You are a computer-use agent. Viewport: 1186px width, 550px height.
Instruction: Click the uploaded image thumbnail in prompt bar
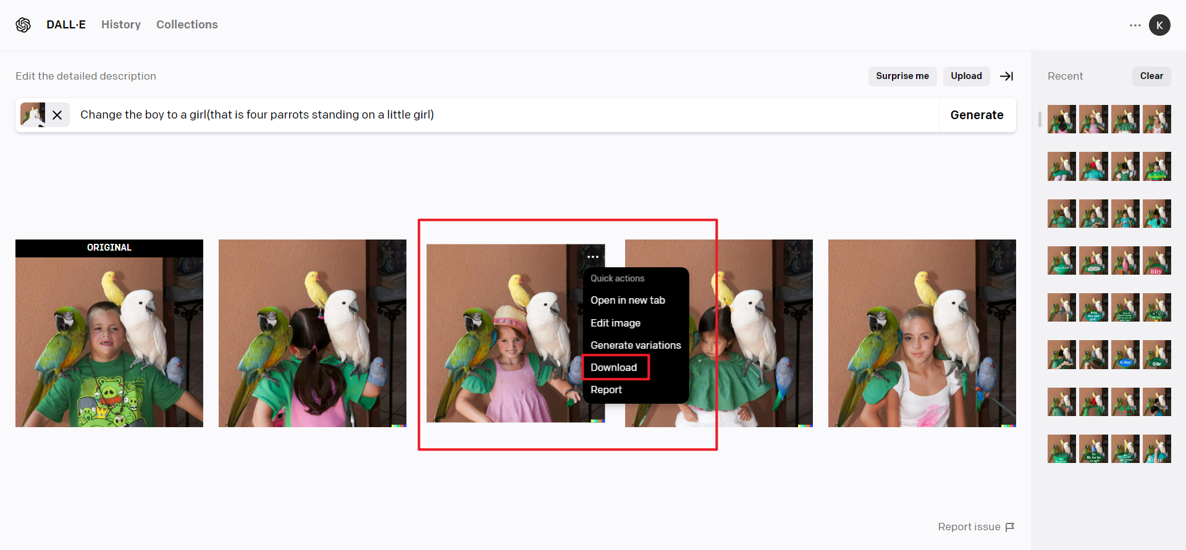coord(33,115)
